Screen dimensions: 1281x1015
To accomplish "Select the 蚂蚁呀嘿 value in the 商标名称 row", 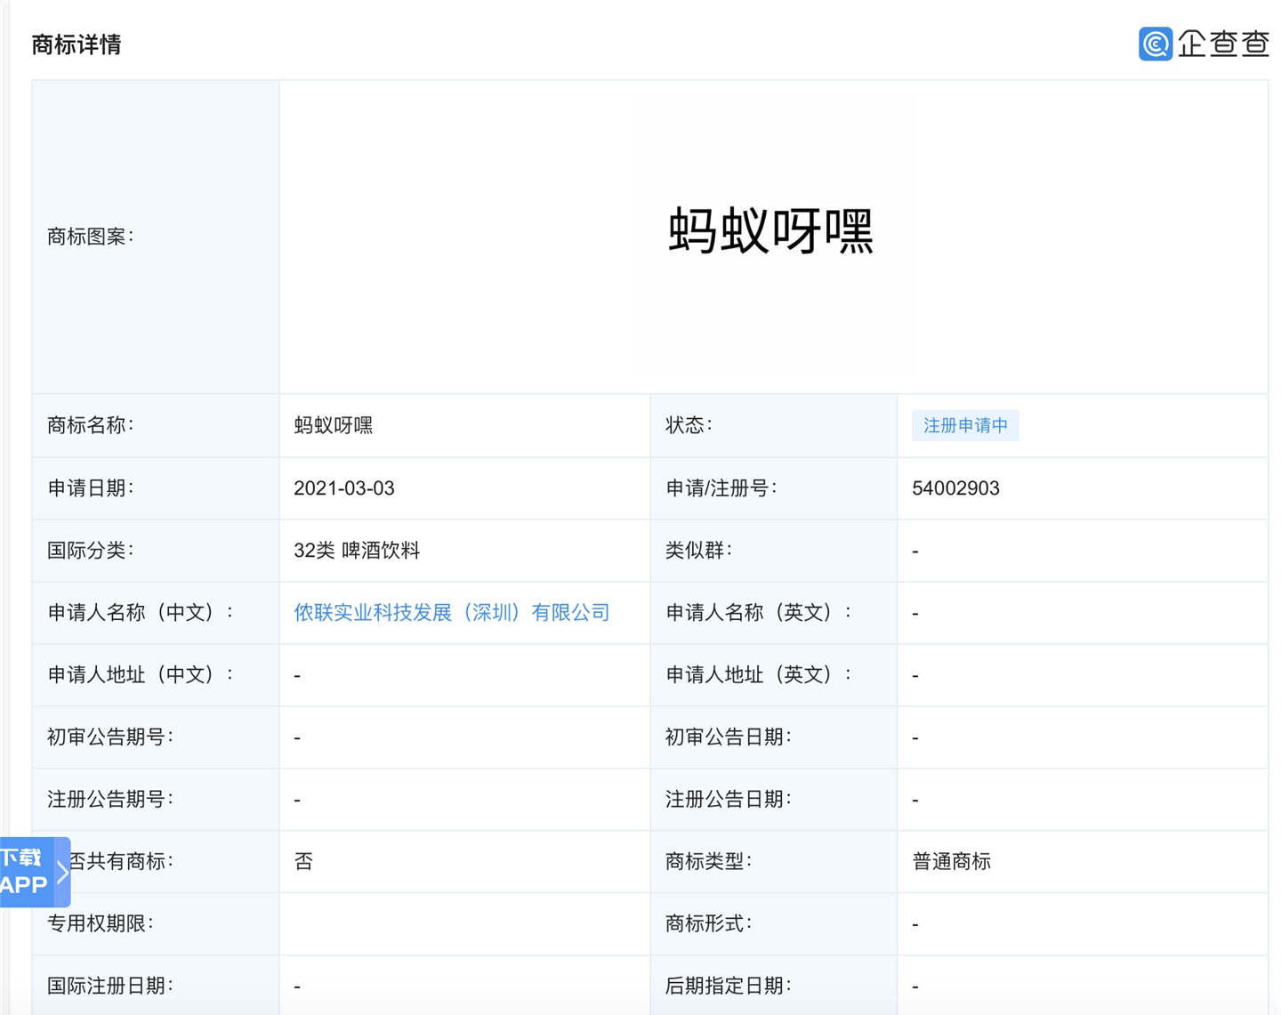I will tap(334, 426).
